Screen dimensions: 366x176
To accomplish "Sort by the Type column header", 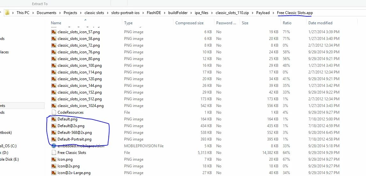I will pyautogui.click(x=128, y=23).
